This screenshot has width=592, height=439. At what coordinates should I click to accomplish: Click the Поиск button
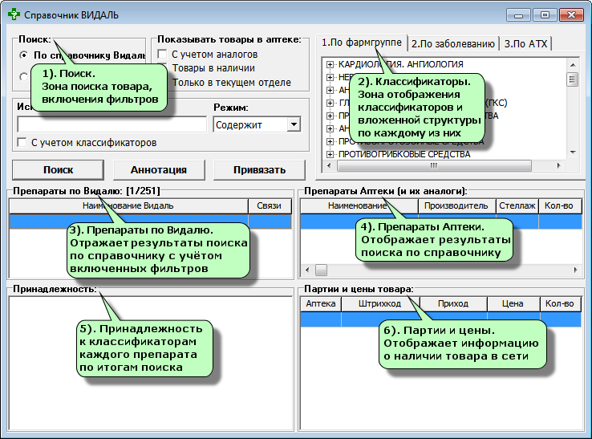pyautogui.click(x=58, y=170)
